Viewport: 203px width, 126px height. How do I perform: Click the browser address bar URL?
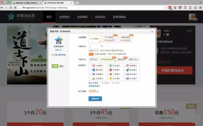point(45,8)
